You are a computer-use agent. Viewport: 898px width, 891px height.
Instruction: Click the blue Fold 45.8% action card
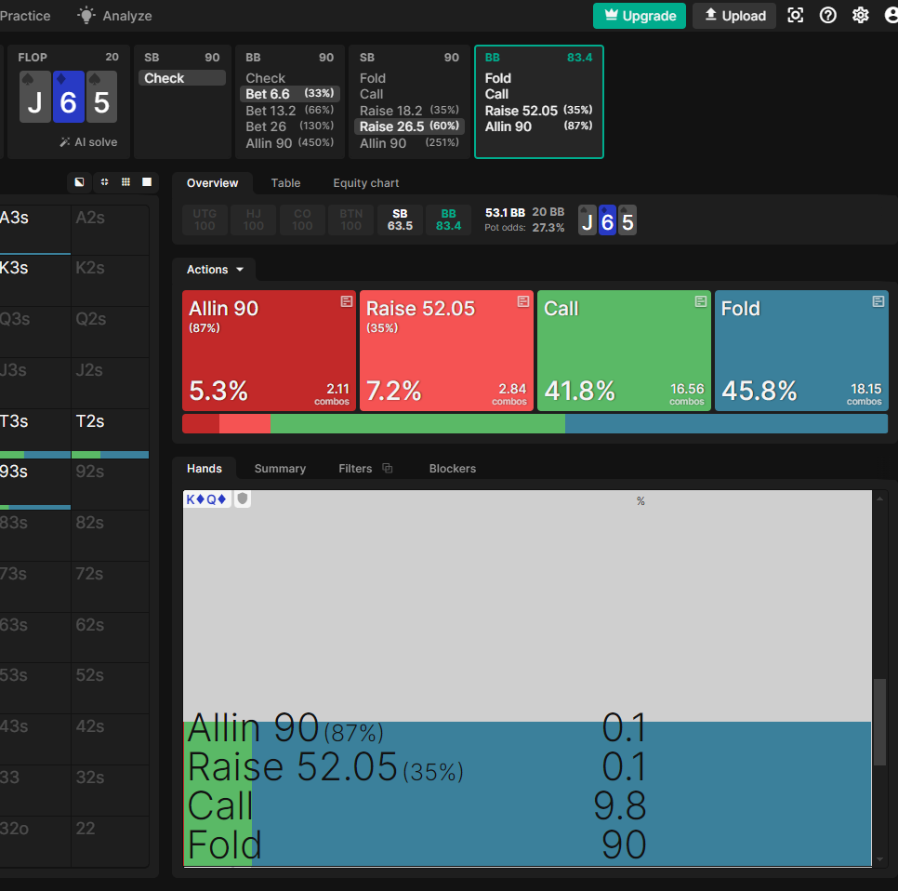(801, 351)
